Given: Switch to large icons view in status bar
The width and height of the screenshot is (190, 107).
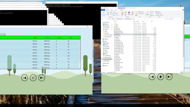Looking at the screenshot, I should coord(183,73).
